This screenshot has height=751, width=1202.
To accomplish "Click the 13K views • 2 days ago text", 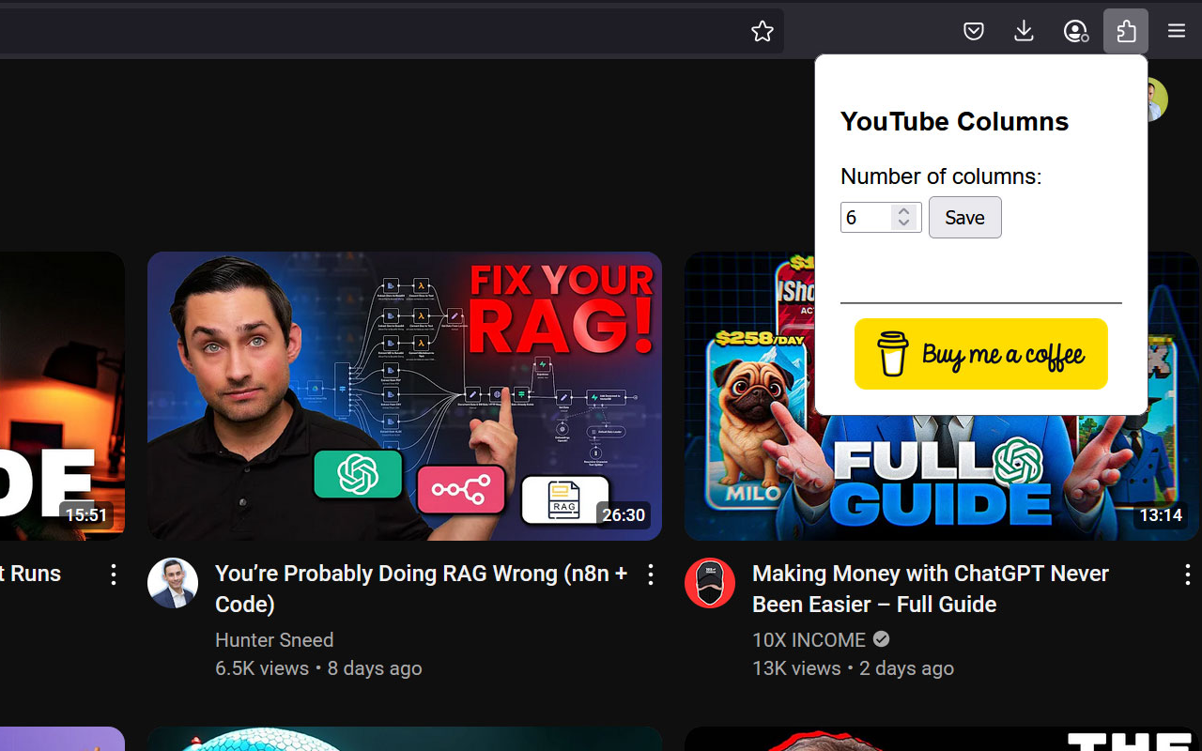I will click(x=853, y=668).
